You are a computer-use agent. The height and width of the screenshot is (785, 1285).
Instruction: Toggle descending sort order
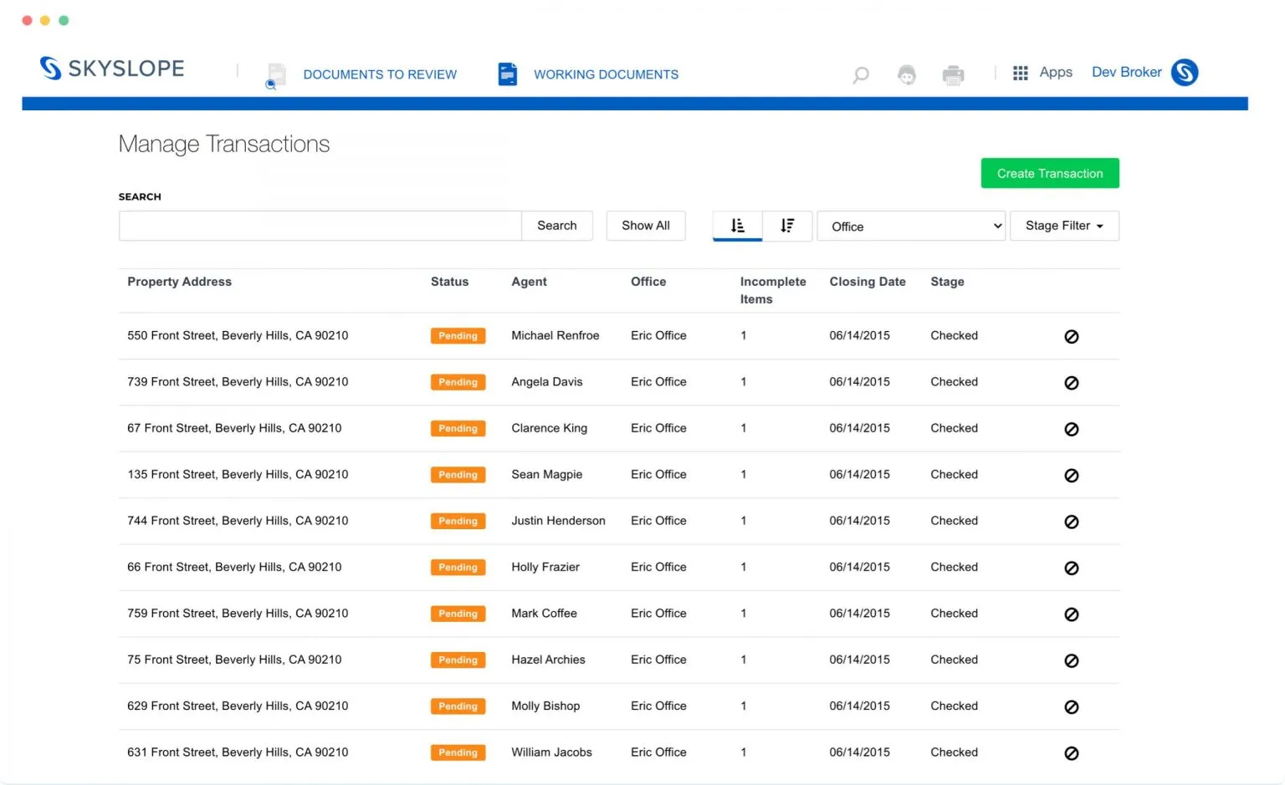[x=787, y=226]
